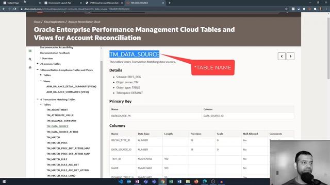330x185 pixels.
Task: Open ARM_BALANCE_DETAIL_SUMMARY (VIEW) entry
Action: click(x=71, y=86)
